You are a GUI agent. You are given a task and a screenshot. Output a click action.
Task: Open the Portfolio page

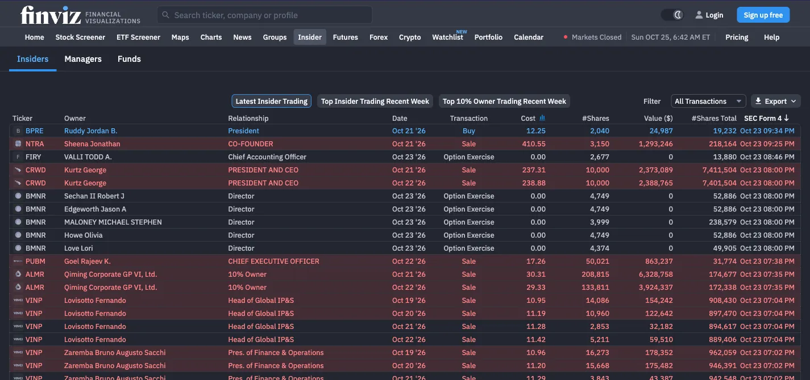[x=488, y=37]
